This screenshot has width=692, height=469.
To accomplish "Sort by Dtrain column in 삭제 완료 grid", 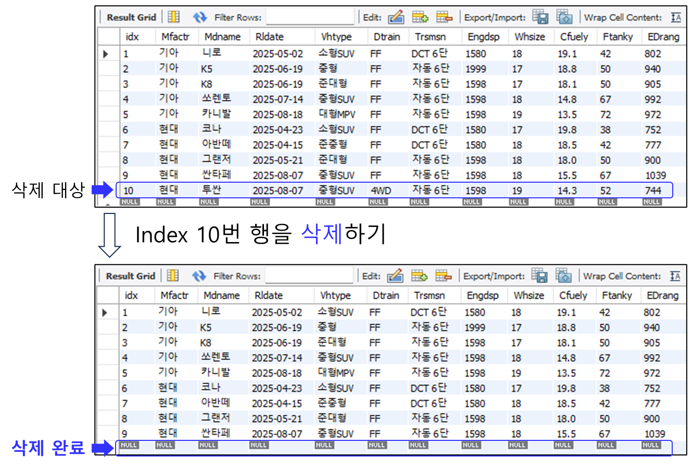I will coord(387,296).
